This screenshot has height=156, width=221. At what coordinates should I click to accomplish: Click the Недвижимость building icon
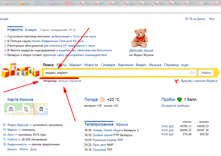pyautogui.click(x=4, y=144)
